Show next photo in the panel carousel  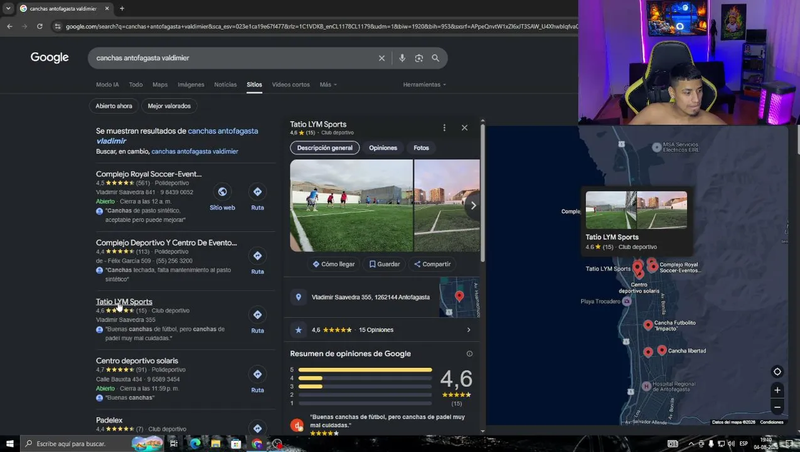473,205
